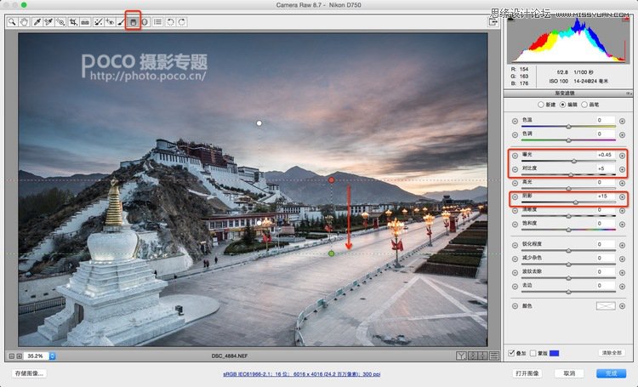638x387 pixels.
Task: Select the Red Eye Removal tool
Action: (x=110, y=22)
